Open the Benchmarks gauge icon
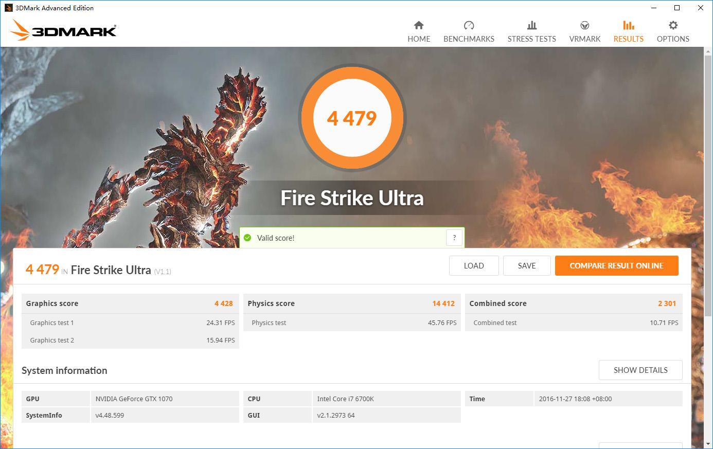The height and width of the screenshot is (449, 713). point(469,26)
